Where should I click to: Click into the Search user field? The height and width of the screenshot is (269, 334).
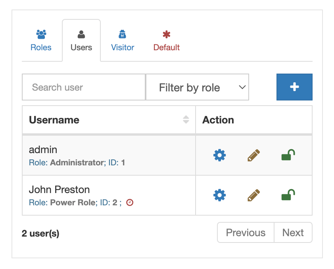point(84,87)
